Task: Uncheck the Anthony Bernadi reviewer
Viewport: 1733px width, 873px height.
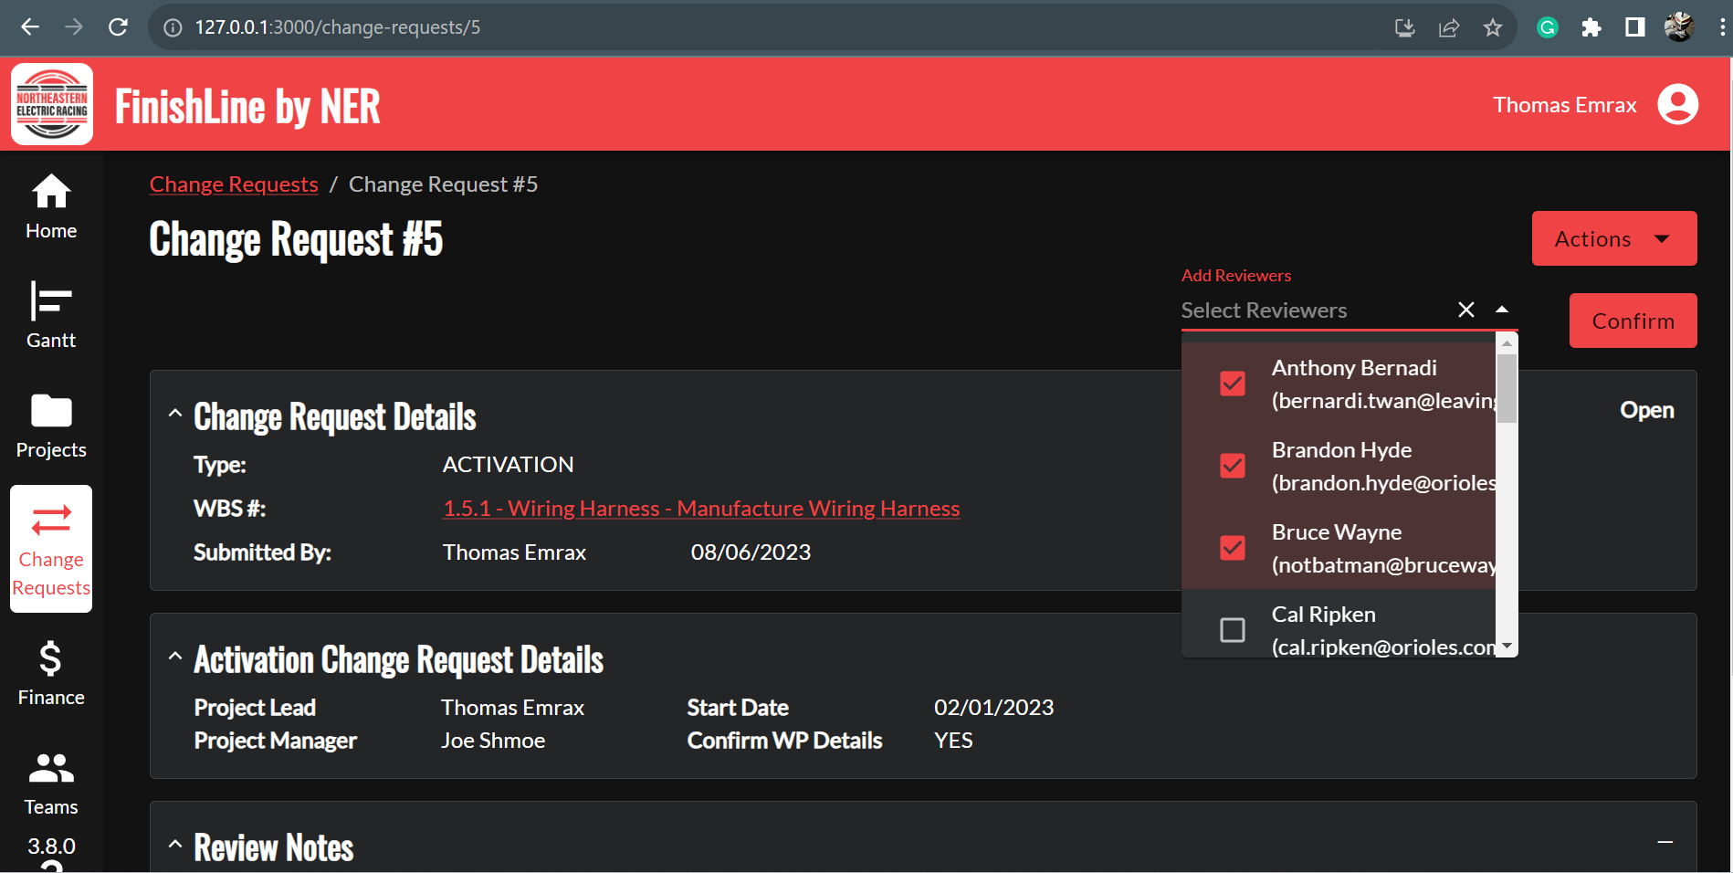Action: pos(1233,384)
